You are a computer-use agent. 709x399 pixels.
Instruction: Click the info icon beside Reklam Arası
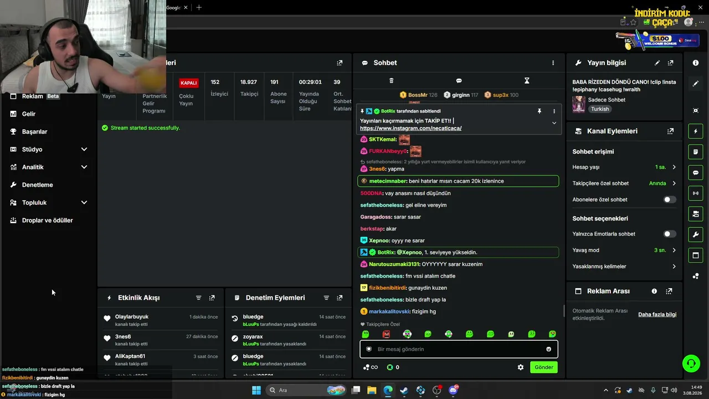point(654,291)
